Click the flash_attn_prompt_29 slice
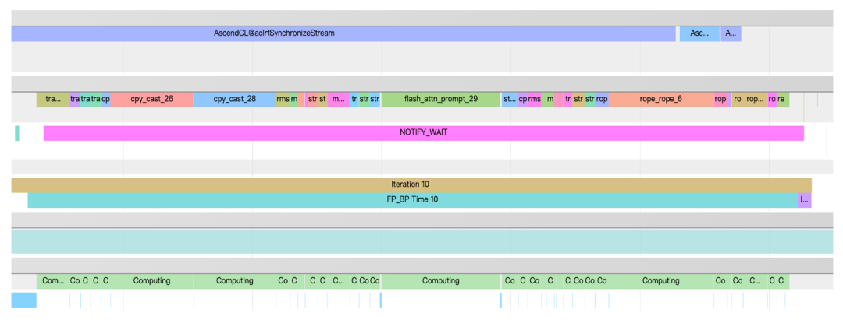 coord(440,100)
